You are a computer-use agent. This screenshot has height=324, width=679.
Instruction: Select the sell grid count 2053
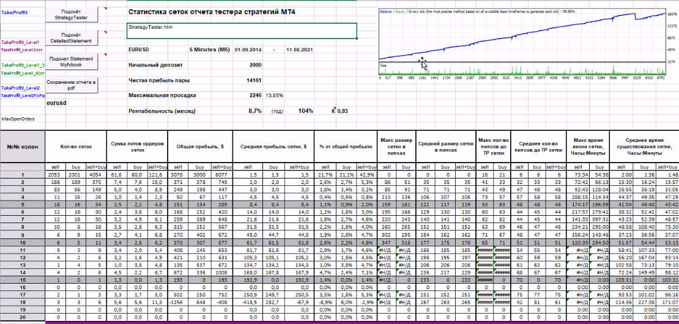pyautogui.click(x=55, y=175)
